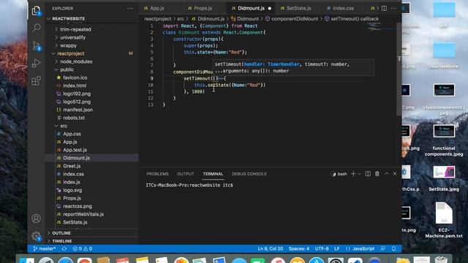This screenshot has height=263, width=468.
Task: Collapse the reactproject folder
Action: [71, 53]
